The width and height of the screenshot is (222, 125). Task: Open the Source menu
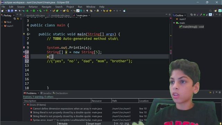tap(21, 7)
